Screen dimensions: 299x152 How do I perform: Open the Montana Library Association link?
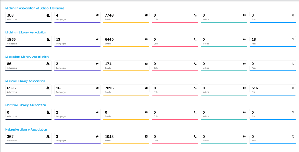click(x=25, y=105)
